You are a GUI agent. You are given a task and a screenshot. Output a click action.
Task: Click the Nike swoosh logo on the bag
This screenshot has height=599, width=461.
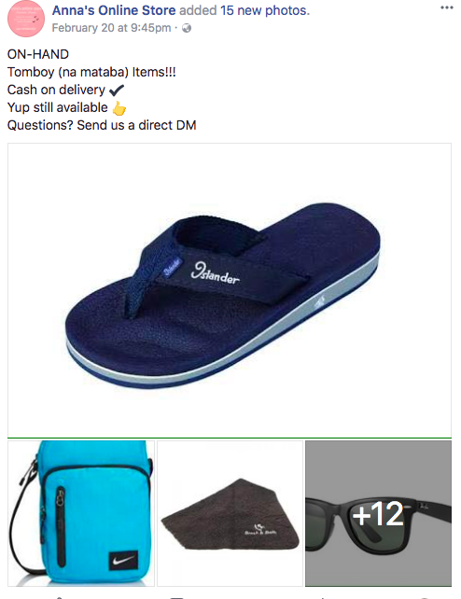(123, 561)
